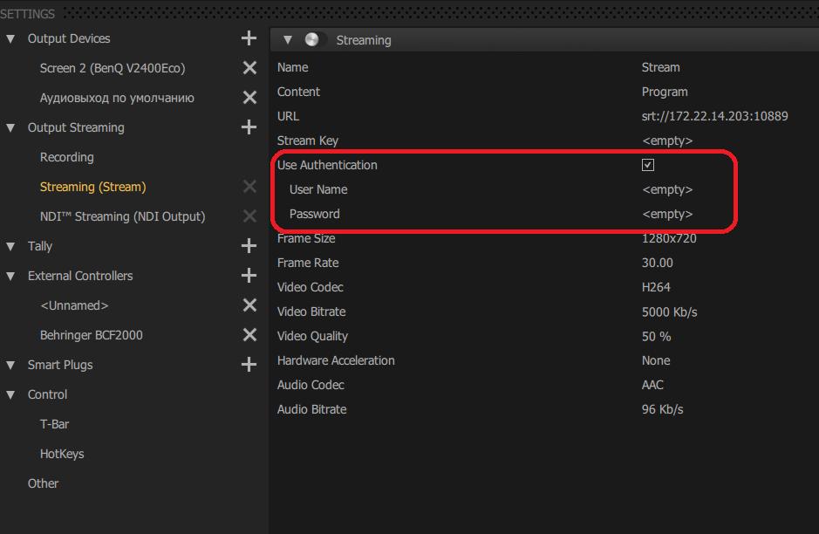This screenshot has height=534, width=819.
Task: Open HotKeys settings
Action: point(62,454)
